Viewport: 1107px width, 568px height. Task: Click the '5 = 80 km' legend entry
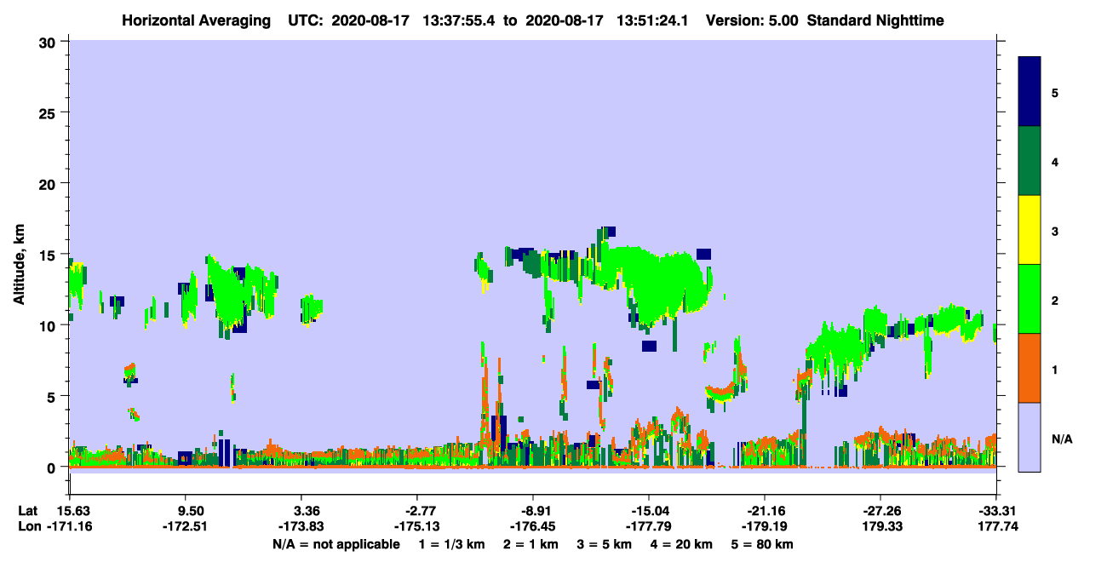click(762, 544)
